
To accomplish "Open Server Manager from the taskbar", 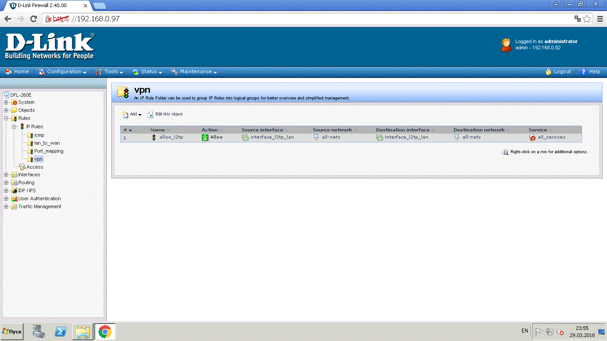I will coord(39,332).
